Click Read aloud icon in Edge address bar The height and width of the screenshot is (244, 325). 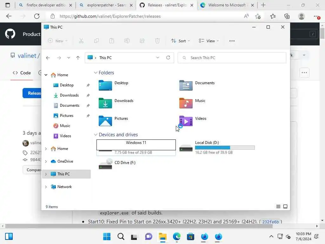point(246,16)
